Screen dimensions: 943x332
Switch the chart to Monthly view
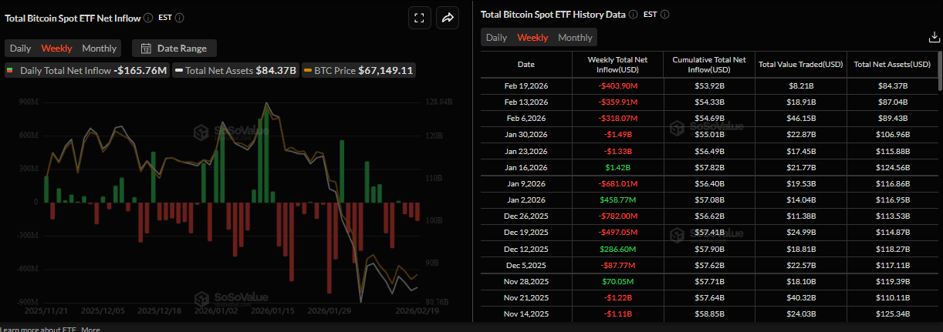[100, 49]
